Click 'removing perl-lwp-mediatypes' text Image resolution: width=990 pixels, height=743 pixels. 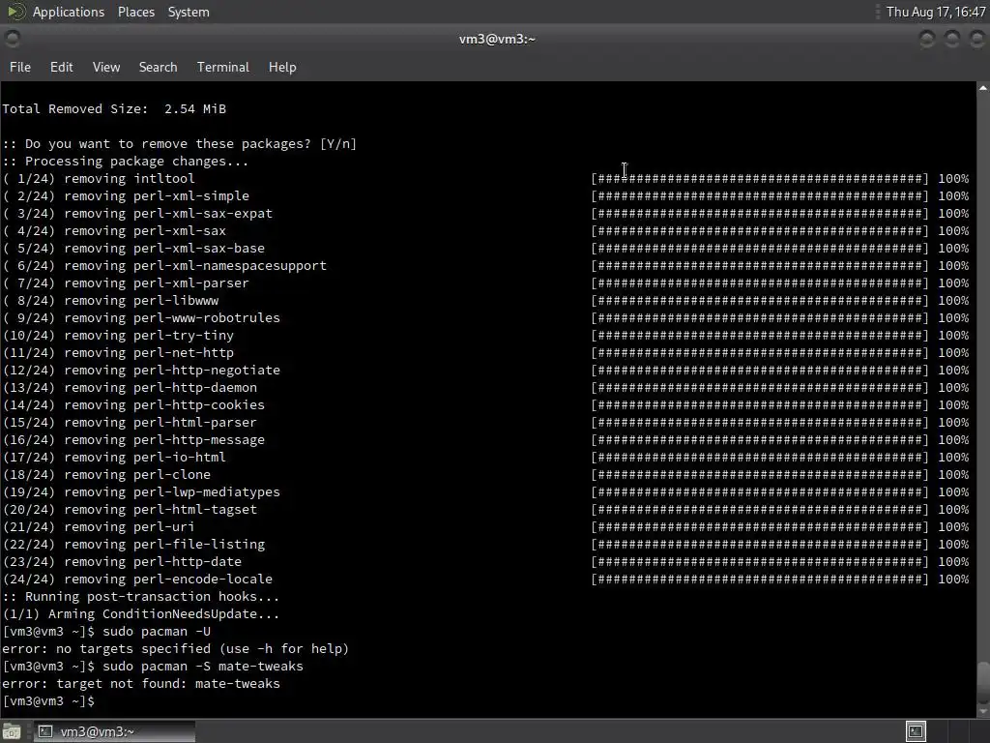(x=172, y=492)
